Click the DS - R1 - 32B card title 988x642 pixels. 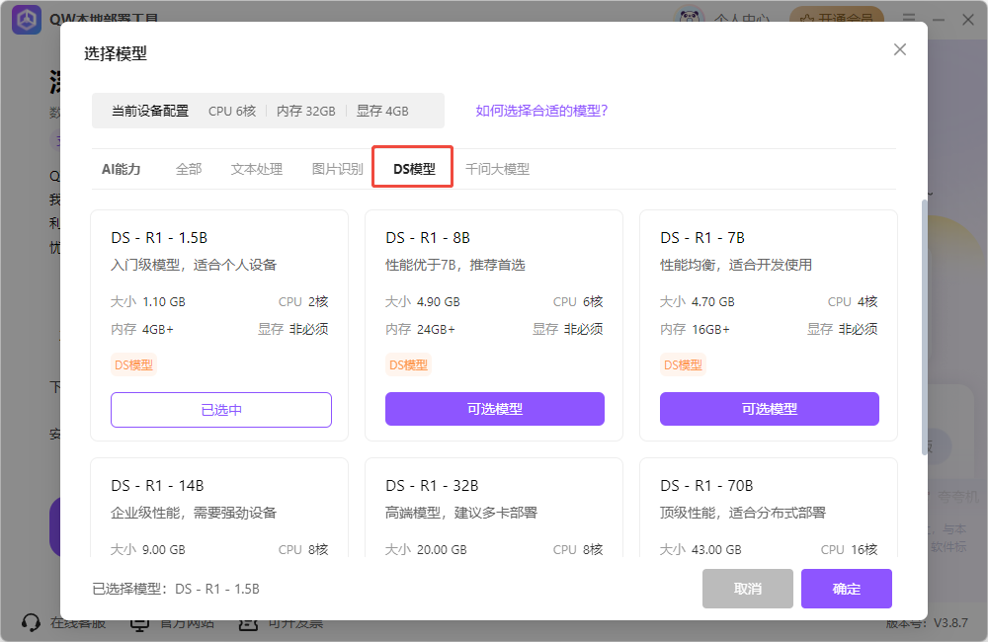pyautogui.click(x=433, y=486)
